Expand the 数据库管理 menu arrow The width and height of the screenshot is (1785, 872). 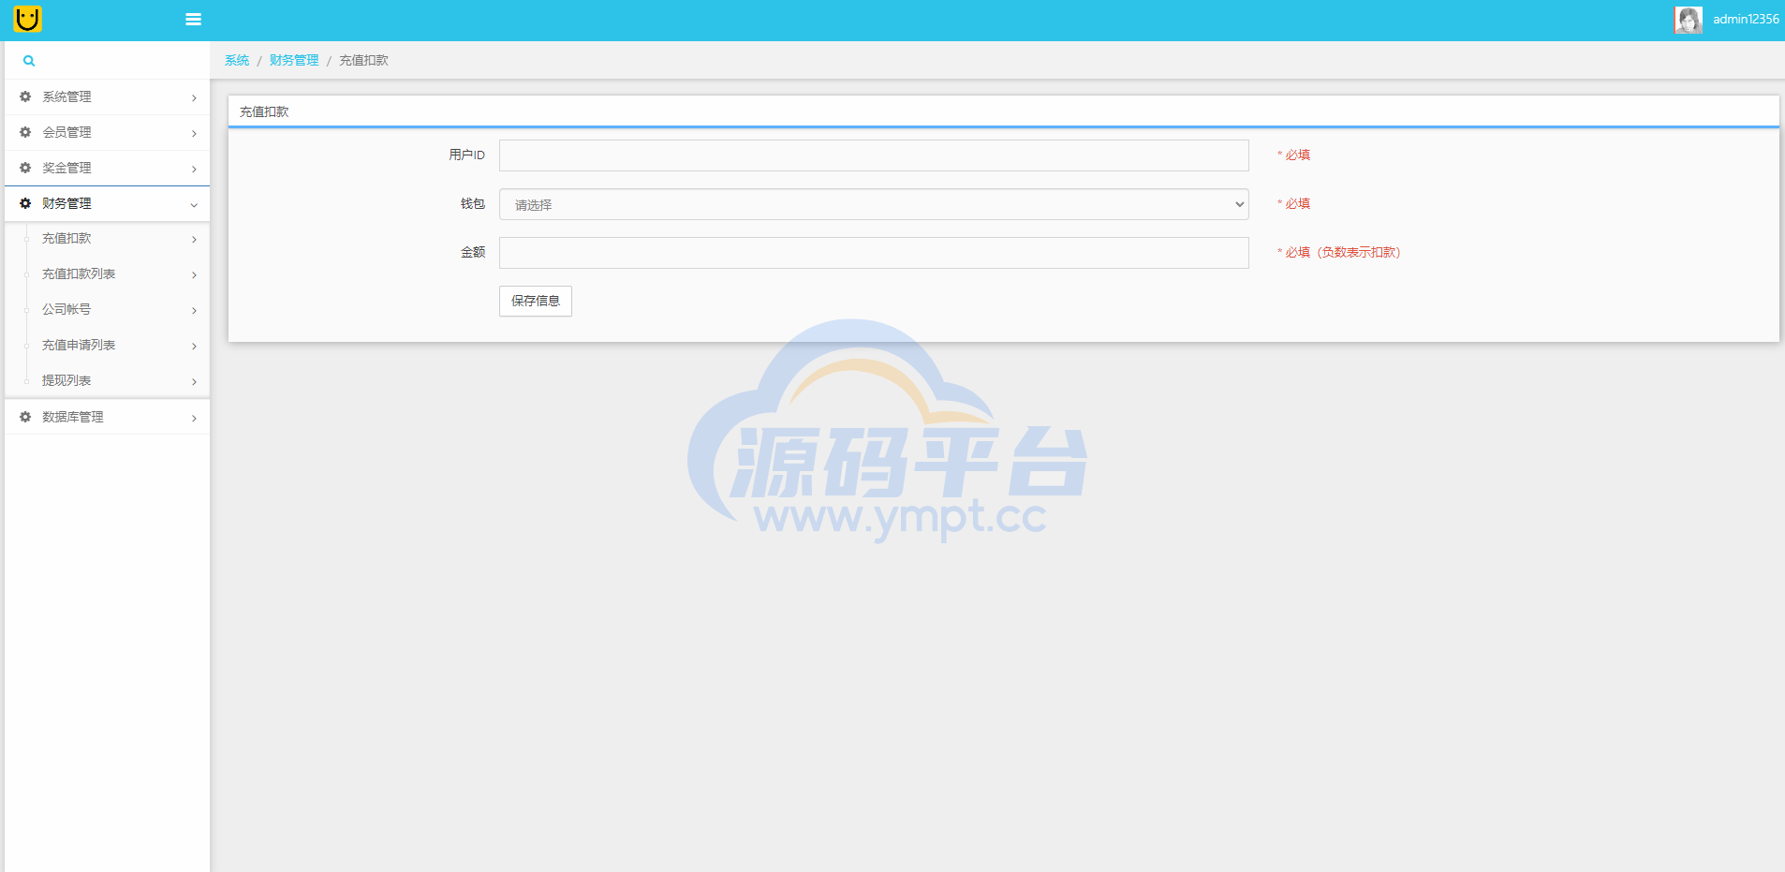[x=194, y=418]
